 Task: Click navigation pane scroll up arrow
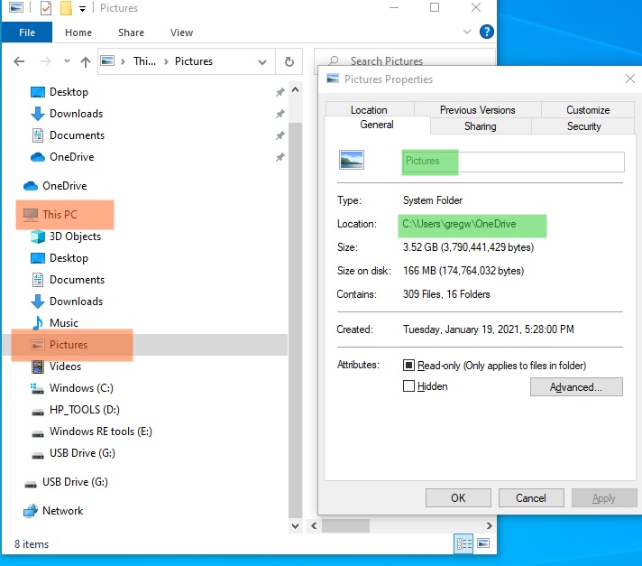coord(295,89)
